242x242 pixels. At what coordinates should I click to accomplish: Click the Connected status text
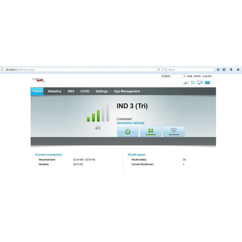pos(124,119)
